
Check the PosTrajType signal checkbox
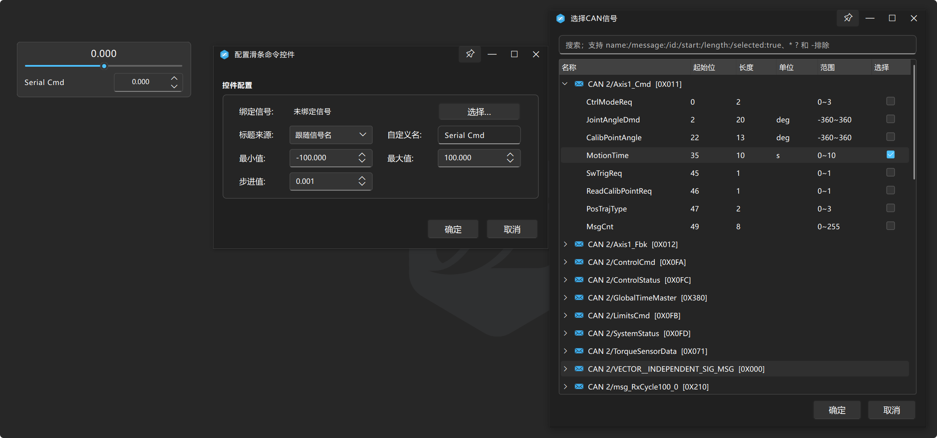[891, 208]
